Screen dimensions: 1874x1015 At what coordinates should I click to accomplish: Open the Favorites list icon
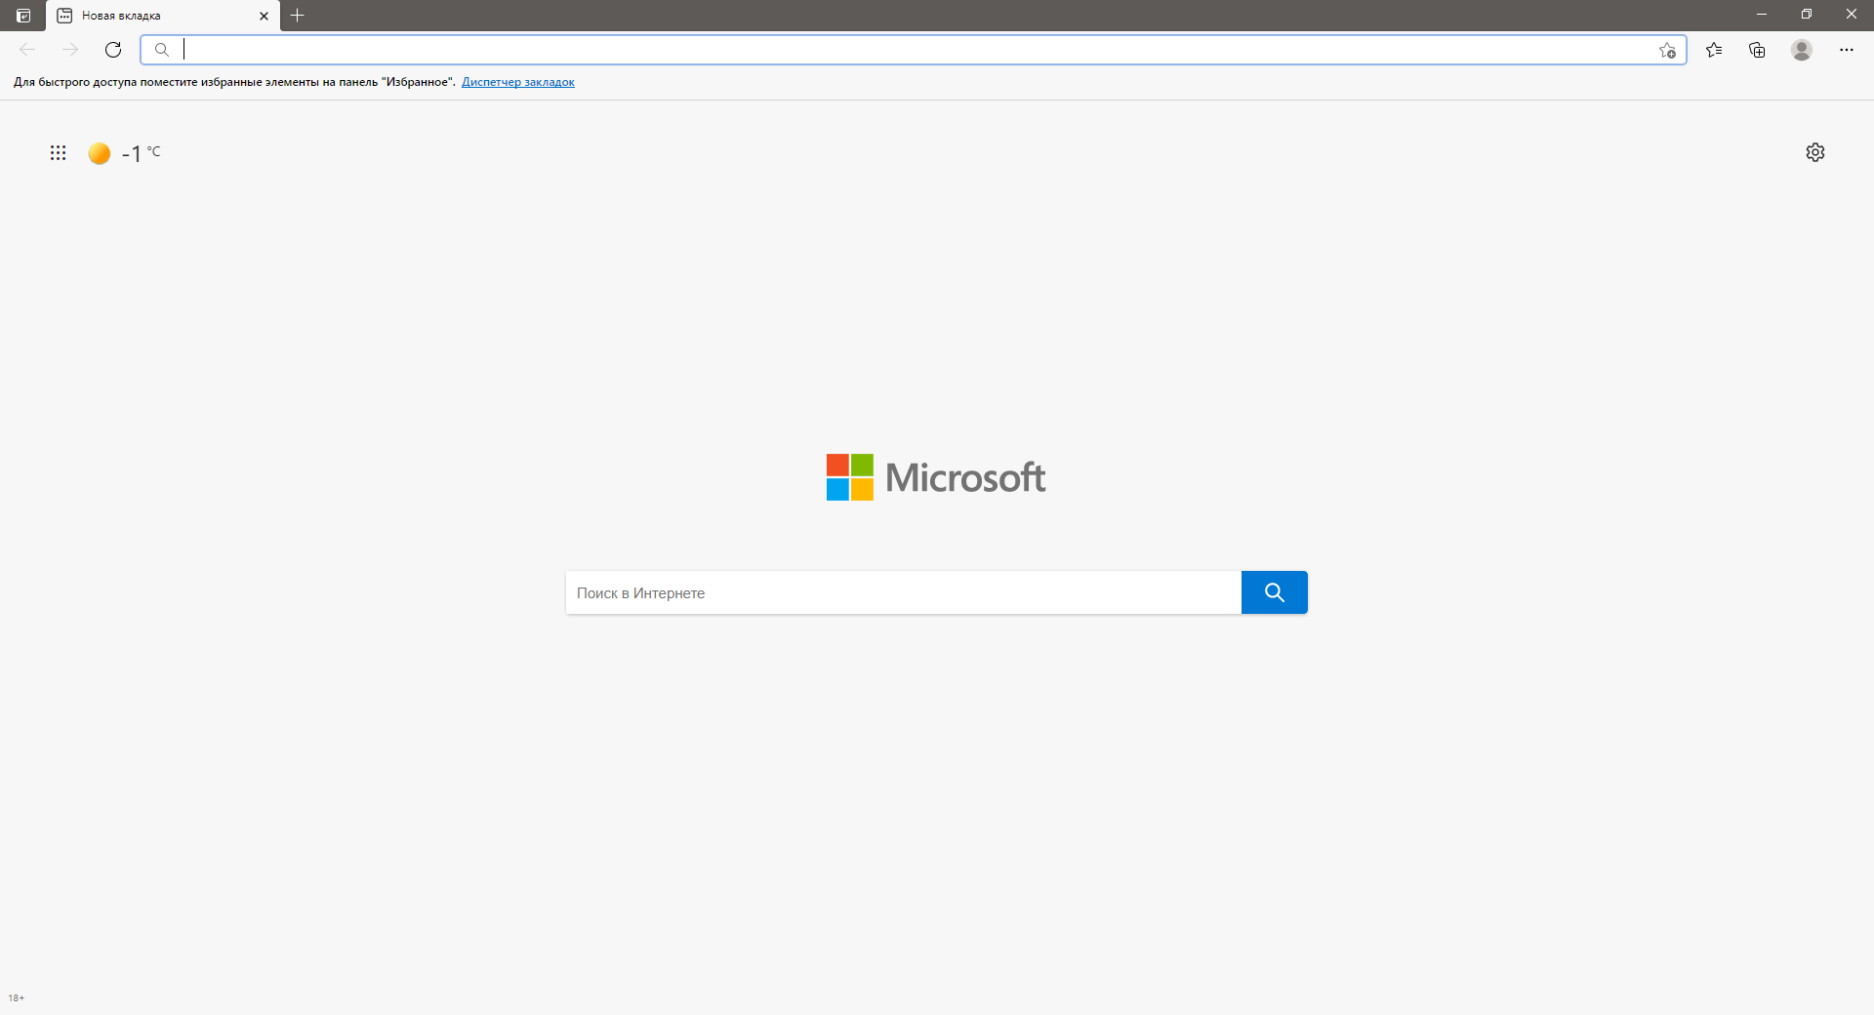1714,50
